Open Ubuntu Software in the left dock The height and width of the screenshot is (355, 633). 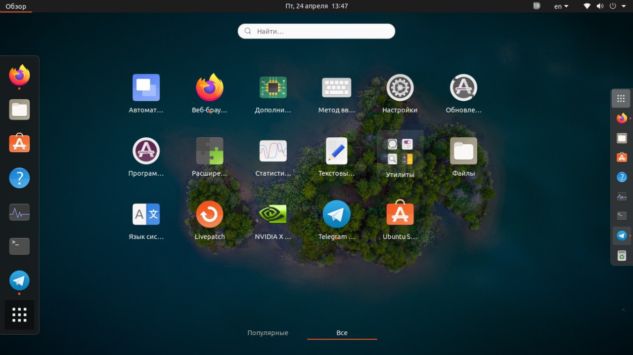pyautogui.click(x=19, y=144)
